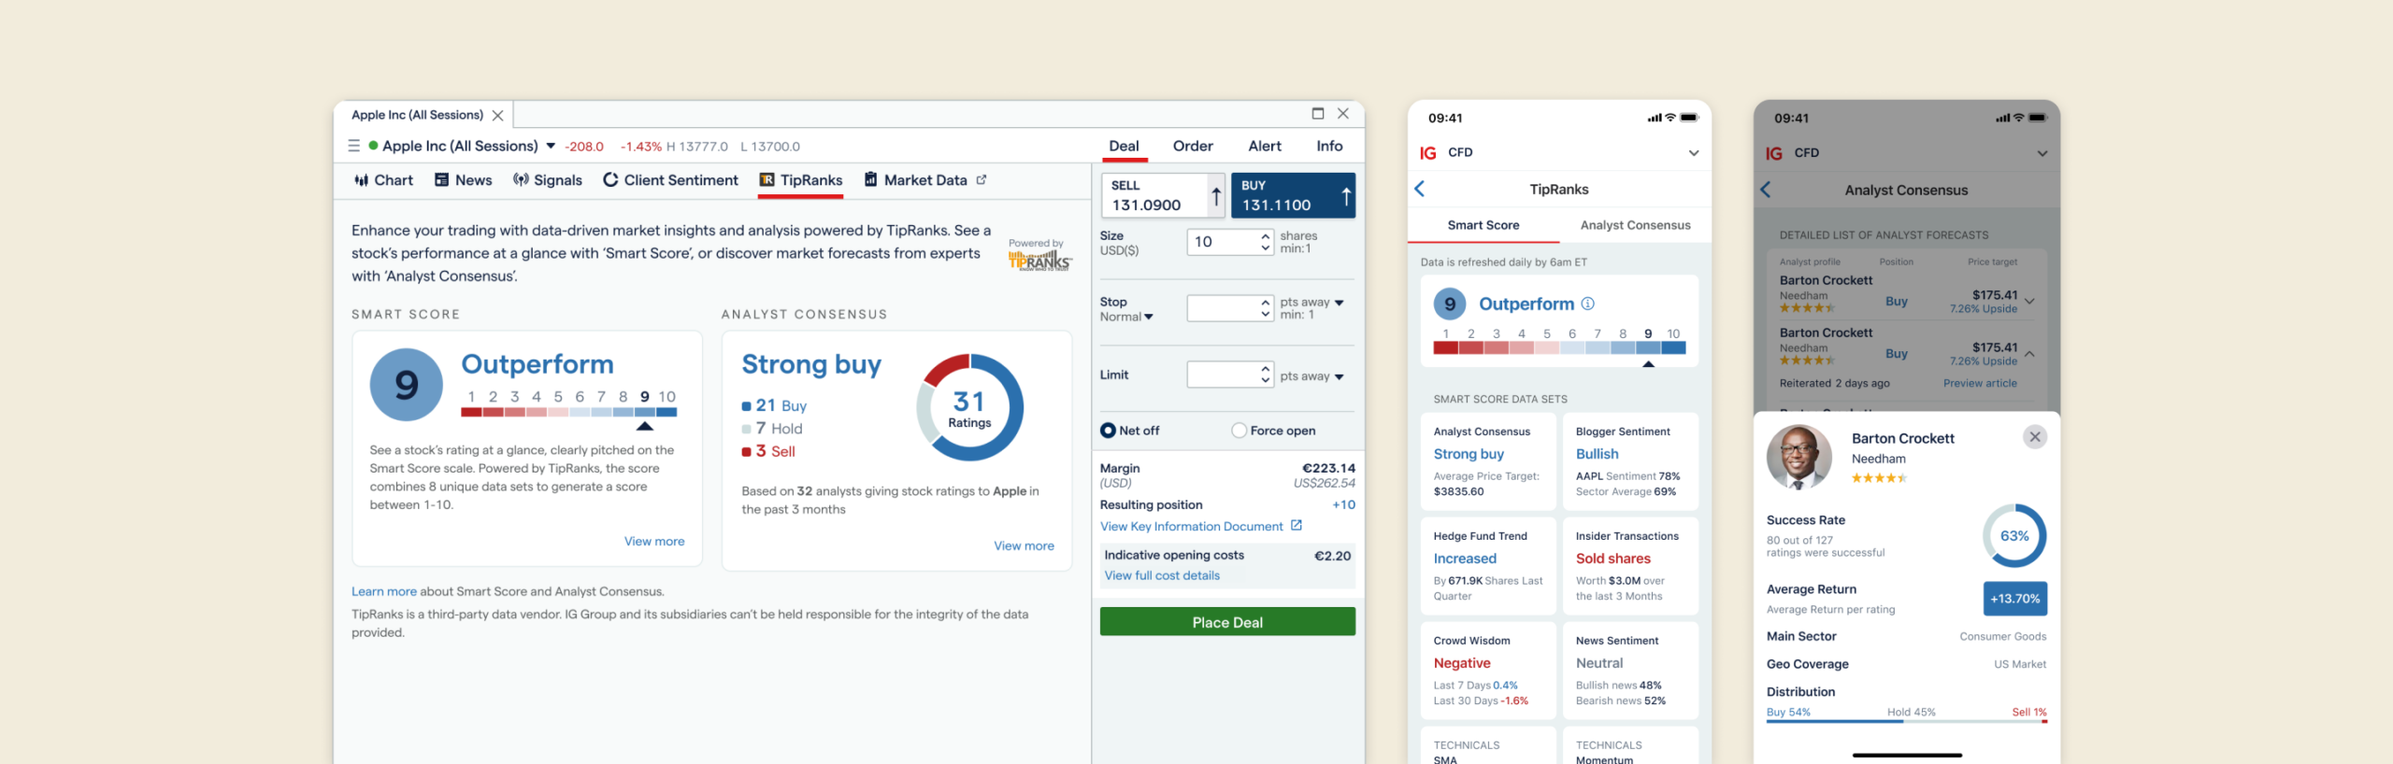This screenshot has width=2393, height=764.
Task: Tap the IG logo on TipRanks phone
Action: point(1428,153)
